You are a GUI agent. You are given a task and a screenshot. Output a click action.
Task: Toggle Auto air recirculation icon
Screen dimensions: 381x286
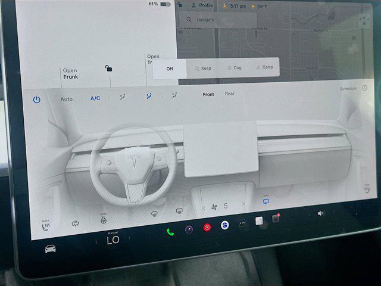[266, 200]
